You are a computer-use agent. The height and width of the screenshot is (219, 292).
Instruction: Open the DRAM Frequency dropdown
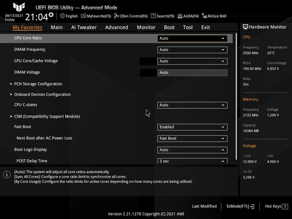point(192,50)
